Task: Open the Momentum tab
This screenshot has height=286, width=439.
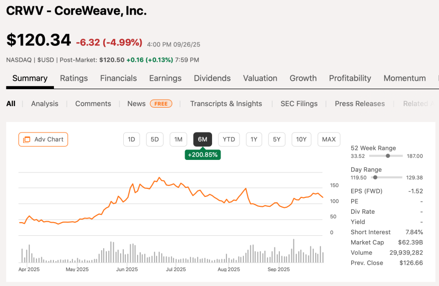Action: pos(405,78)
